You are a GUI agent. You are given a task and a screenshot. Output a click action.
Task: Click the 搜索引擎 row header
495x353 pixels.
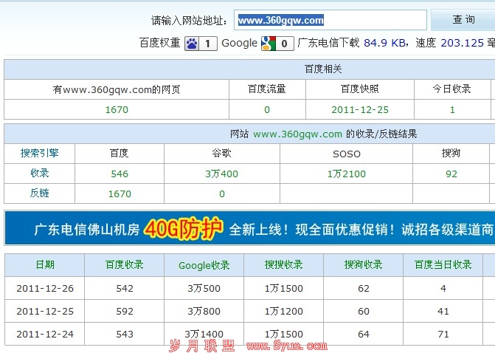tap(40, 154)
